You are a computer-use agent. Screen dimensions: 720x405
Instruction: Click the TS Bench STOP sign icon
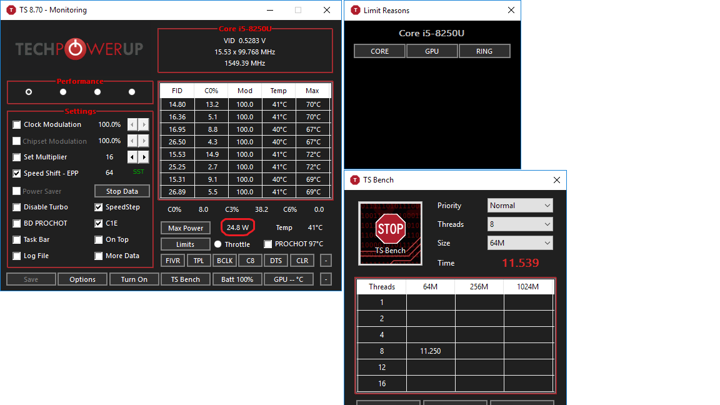[x=390, y=234]
